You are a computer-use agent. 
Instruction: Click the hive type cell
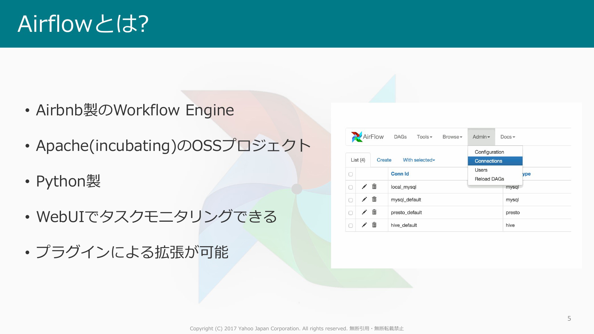(510, 225)
